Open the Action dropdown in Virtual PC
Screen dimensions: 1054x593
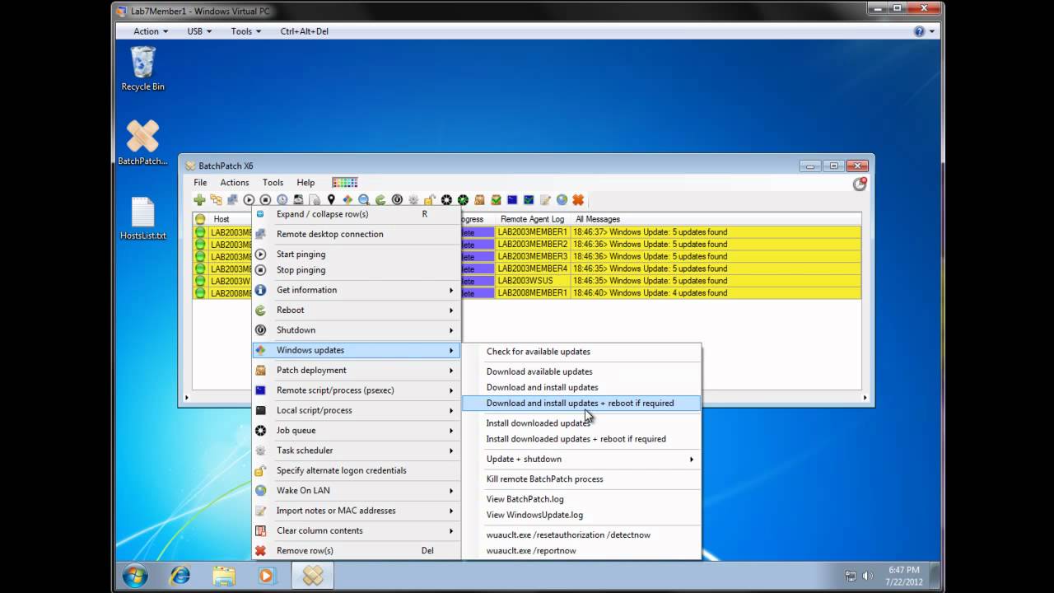tap(151, 31)
